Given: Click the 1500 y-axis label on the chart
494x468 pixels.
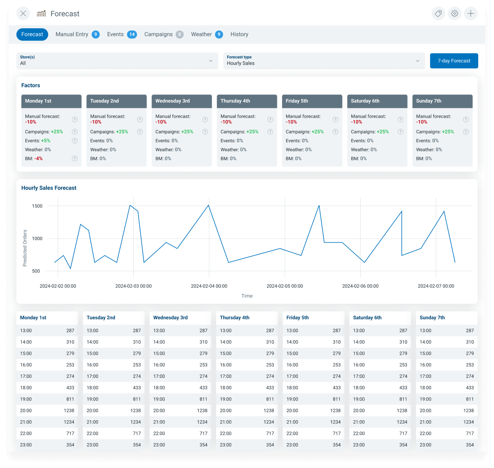Looking at the screenshot, I should click(x=37, y=206).
